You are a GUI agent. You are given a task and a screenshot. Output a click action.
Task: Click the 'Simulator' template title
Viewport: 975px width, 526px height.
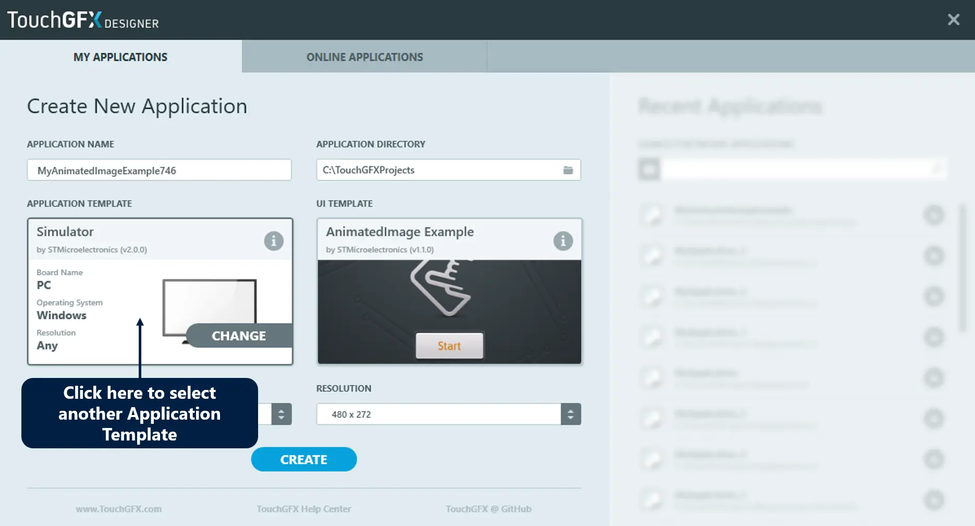65,231
